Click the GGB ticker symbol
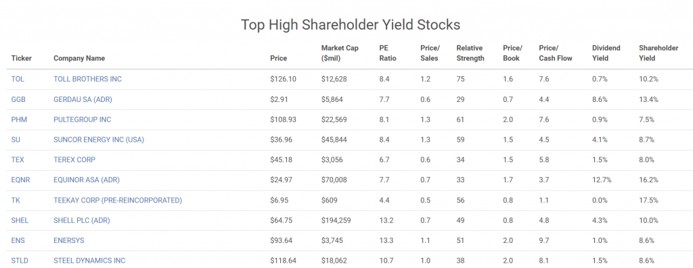 point(18,100)
